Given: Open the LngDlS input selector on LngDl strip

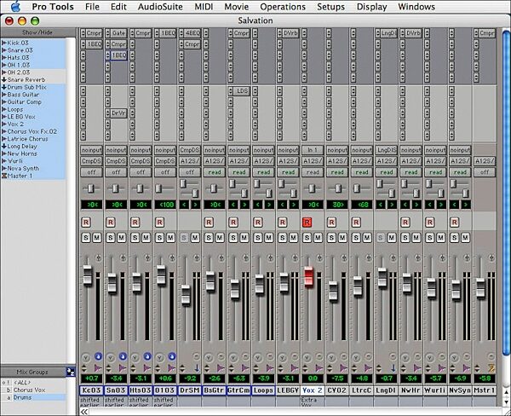Looking at the screenshot, I should [387, 150].
